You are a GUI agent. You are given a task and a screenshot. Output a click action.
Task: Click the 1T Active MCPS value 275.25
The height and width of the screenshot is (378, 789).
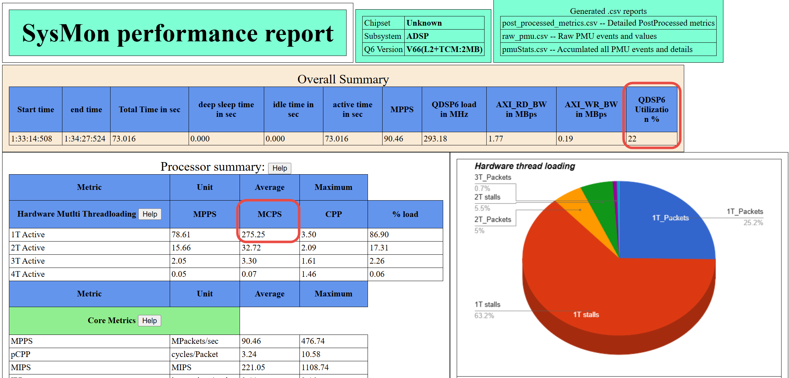pos(253,234)
